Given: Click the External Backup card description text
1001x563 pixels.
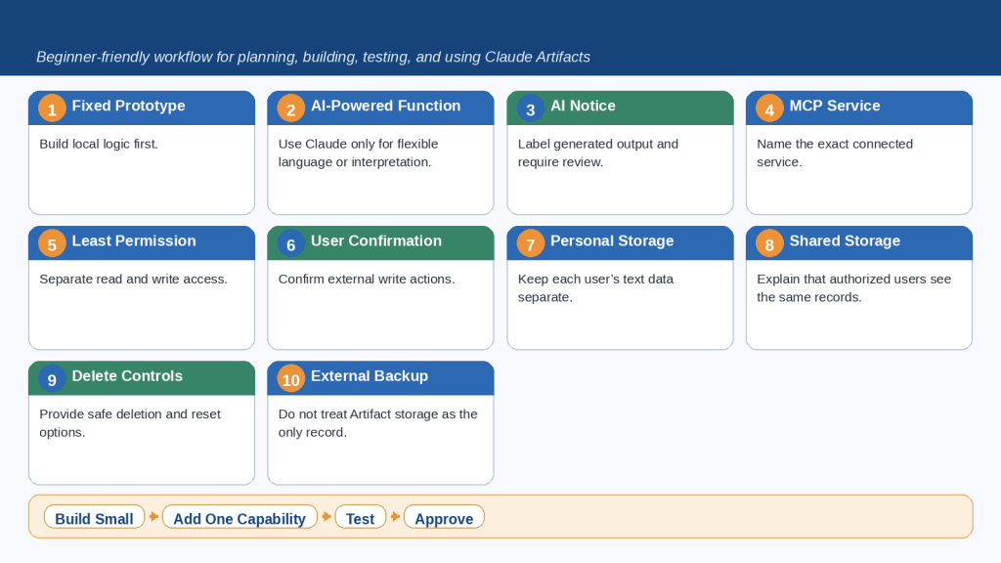Looking at the screenshot, I should 378,423.
